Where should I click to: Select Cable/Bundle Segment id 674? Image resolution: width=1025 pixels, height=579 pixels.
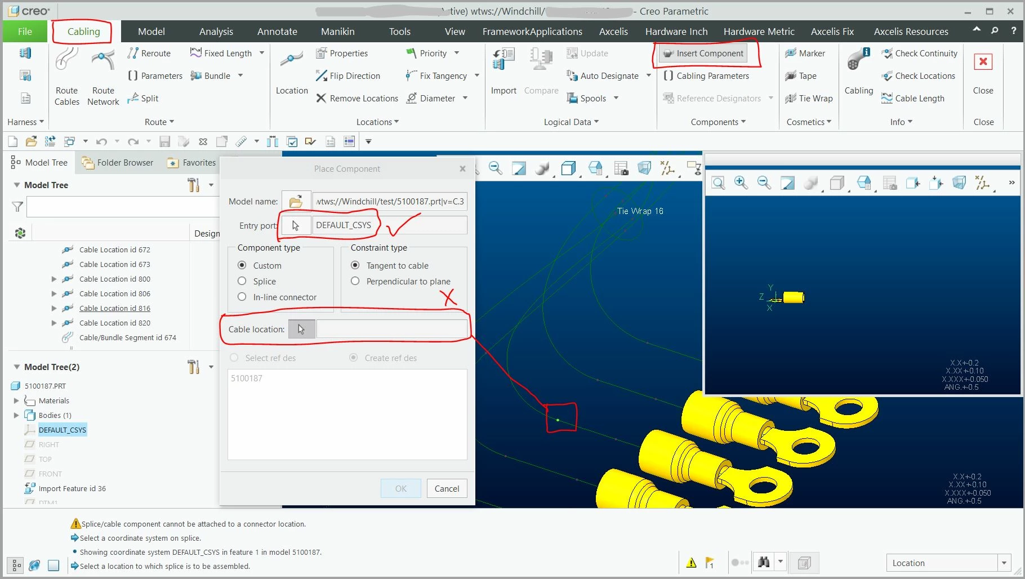pyautogui.click(x=128, y=337)
